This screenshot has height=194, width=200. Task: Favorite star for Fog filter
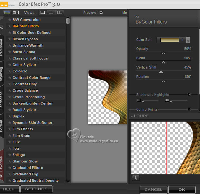[10, 148]
